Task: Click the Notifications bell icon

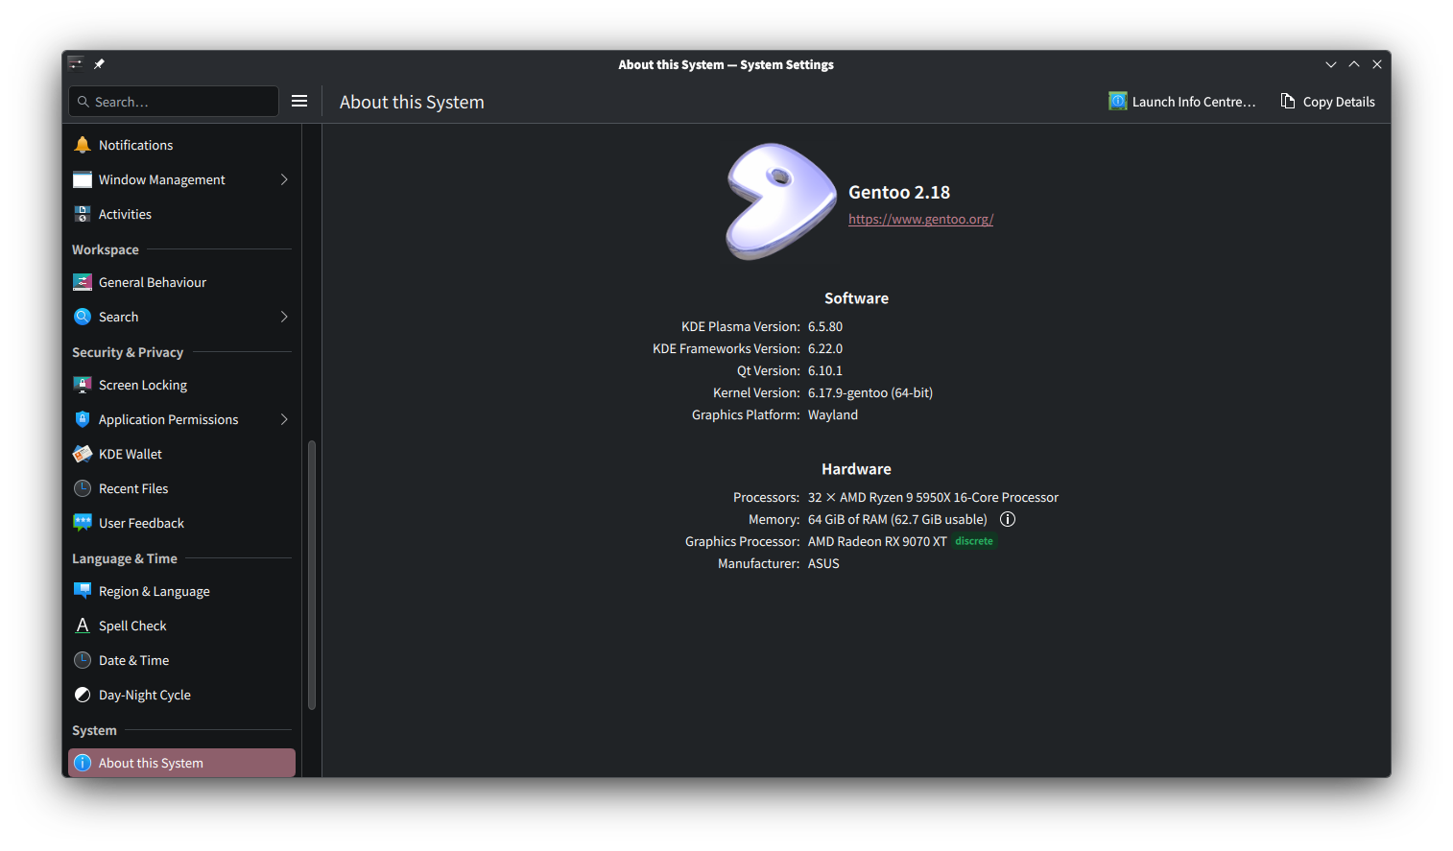Action: (83, 145)
